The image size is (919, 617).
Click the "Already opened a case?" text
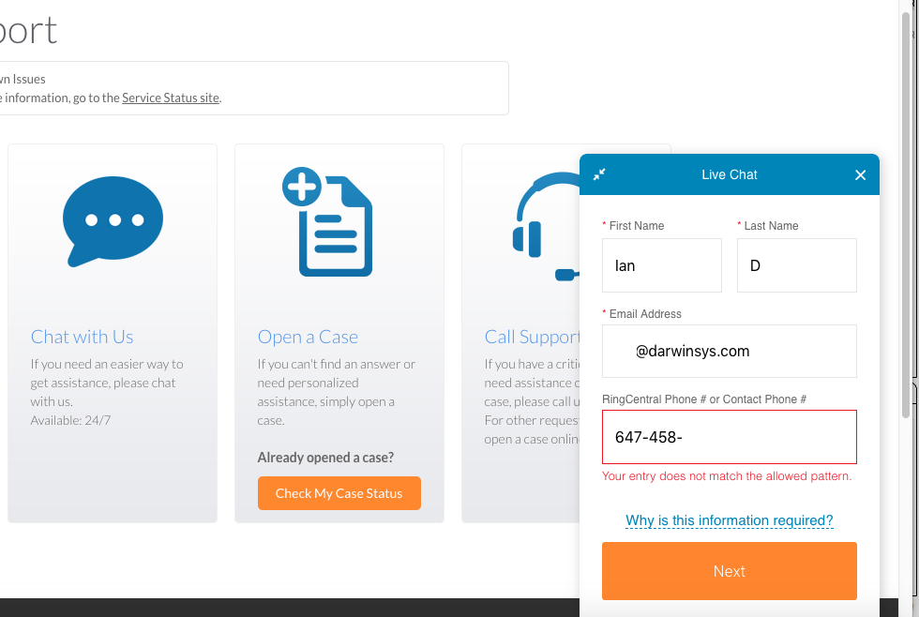pos(325,458)
